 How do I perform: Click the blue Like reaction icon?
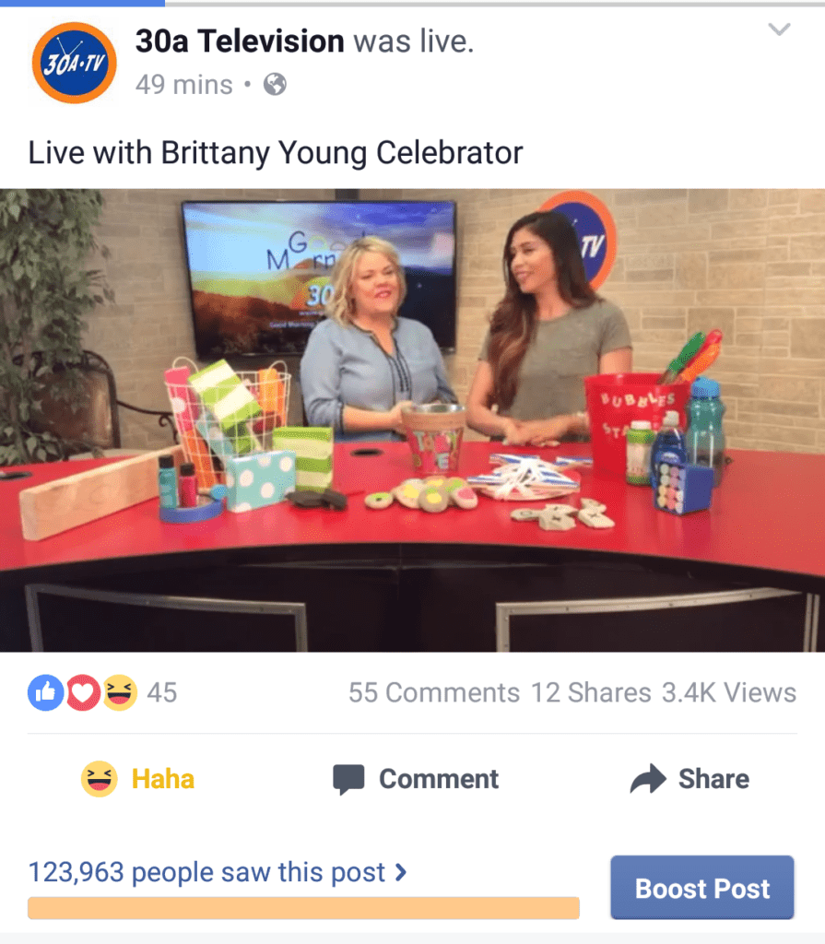(x=46, y=692)
